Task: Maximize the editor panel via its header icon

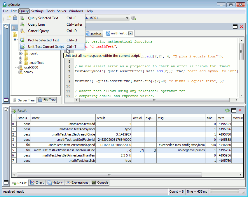Action: 235,27
